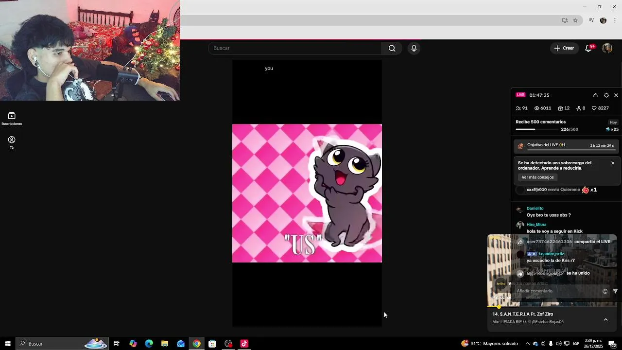
Task: Open Task View on the taskbar
Action: coord(117,344)
